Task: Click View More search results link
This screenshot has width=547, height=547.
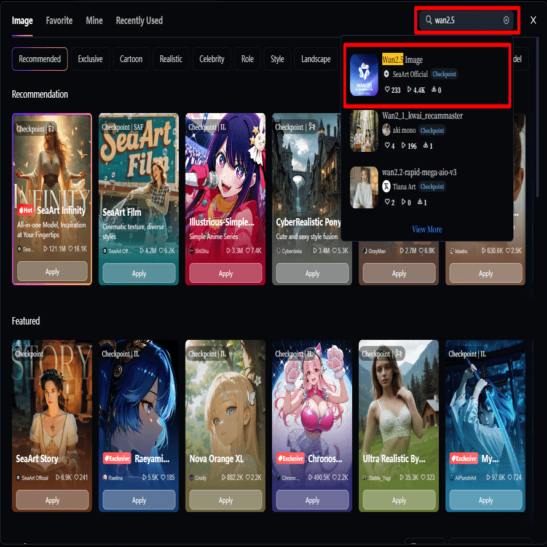Action: (427, 229)
